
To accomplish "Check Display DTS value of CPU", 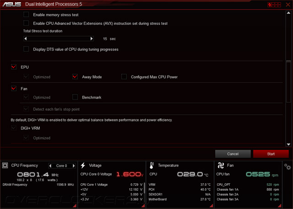I will 26,49.
